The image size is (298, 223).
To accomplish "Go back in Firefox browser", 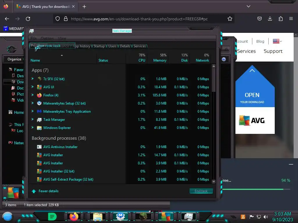I will [x=7, y=19].
